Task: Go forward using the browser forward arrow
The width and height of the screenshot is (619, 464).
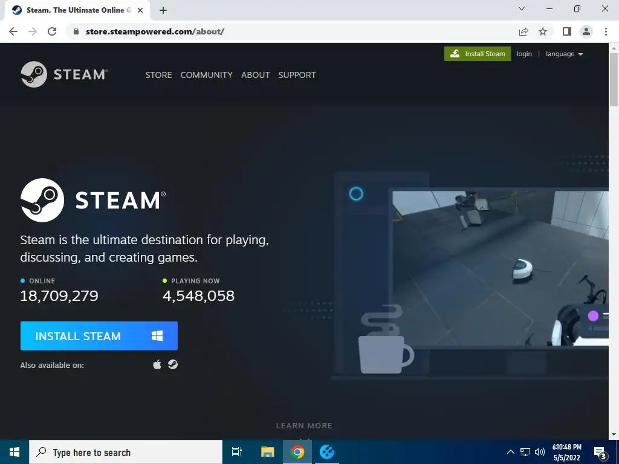Action: tap(33, 31)
